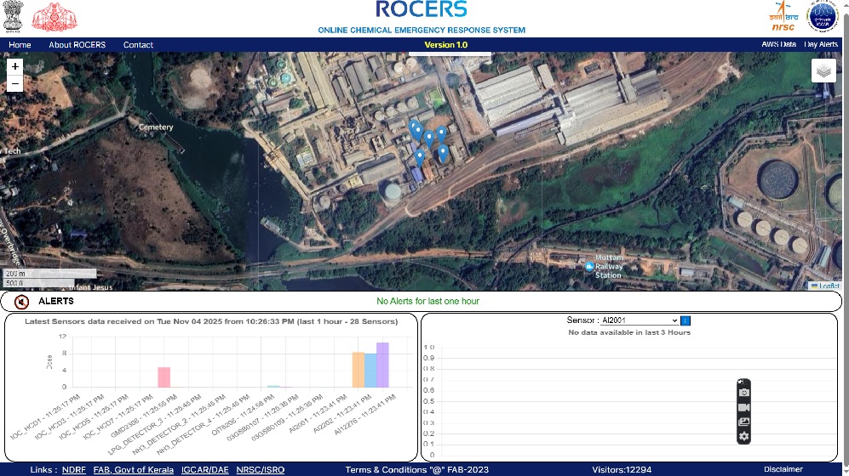849x476 pixels.
Task: Open the Contact menu item
Action: [x=138, y=45]
